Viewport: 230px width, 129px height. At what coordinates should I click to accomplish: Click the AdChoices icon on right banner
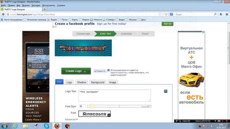[x=204, y=32]
